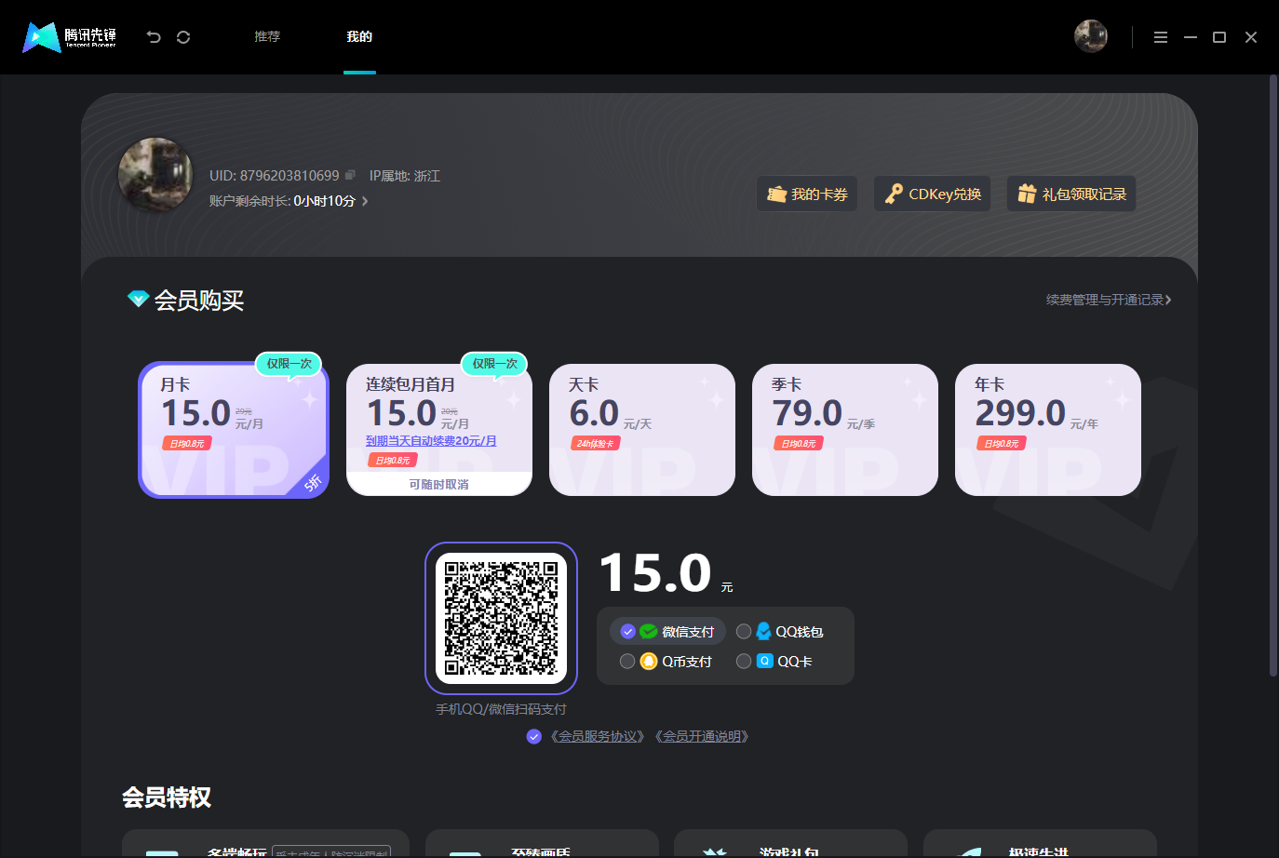The height and width of the screenshot is (858, 1279).
Task: Click the blue QQ钱包 penguin icon
Action: [765, 631]
